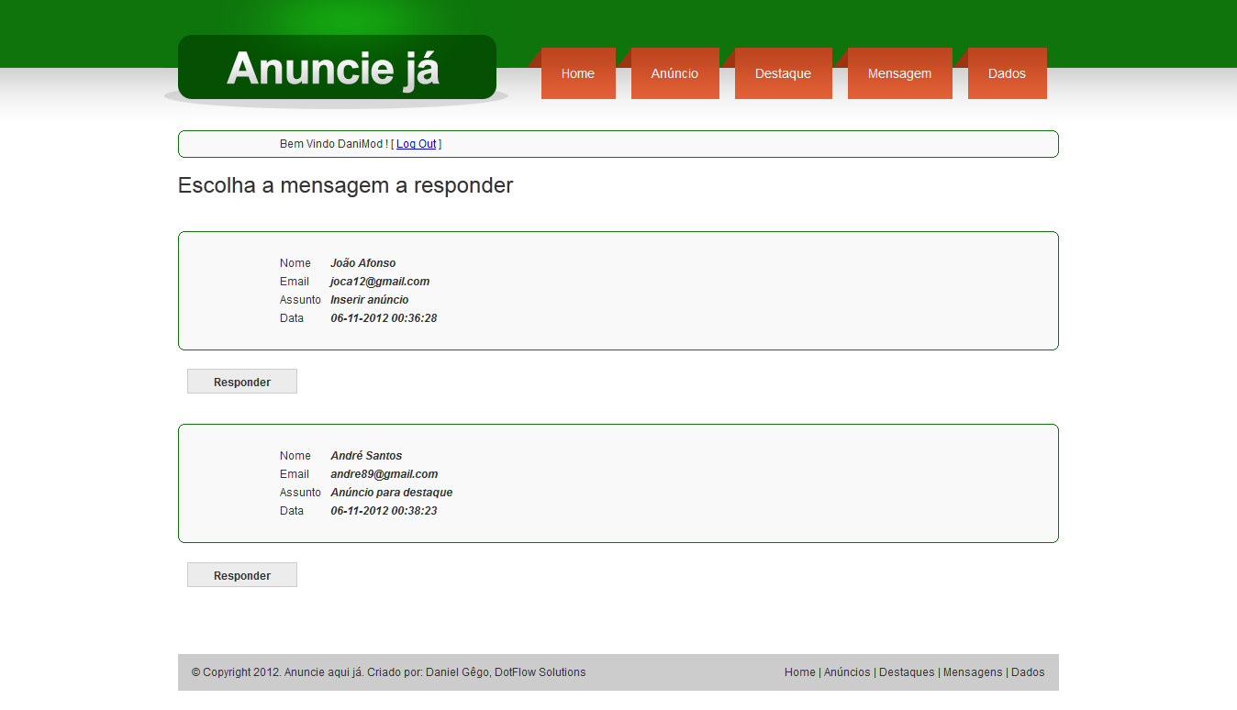Go to the Anúncio navigation tab
The height and width of the screenshot is (710, 1237).
pyautogui.click(x=675, y=73)
